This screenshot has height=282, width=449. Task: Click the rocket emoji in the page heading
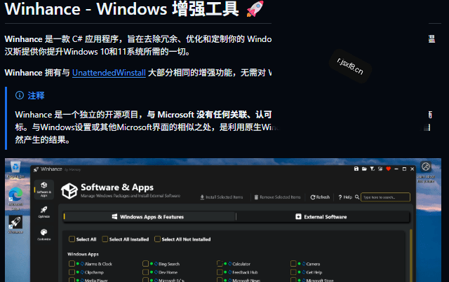click(x=255, y=8)
